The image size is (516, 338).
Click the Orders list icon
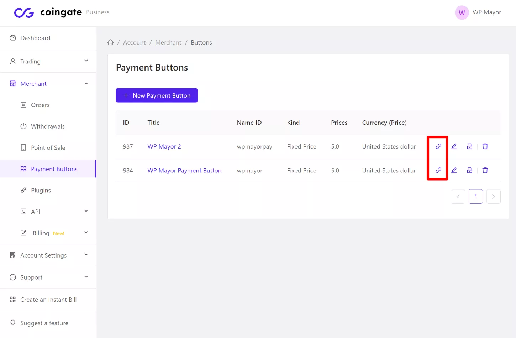coord(23,105)
